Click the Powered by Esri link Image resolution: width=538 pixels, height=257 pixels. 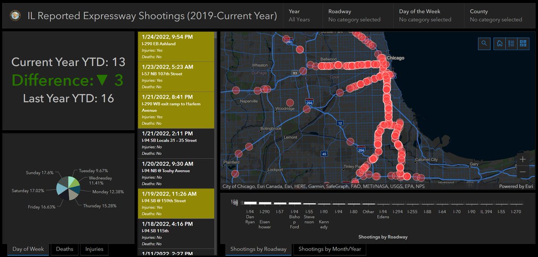(x=516, y=186)
